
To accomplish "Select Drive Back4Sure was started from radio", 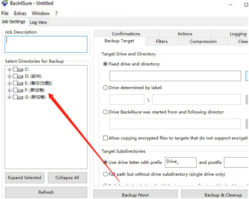I will [105, 112].
